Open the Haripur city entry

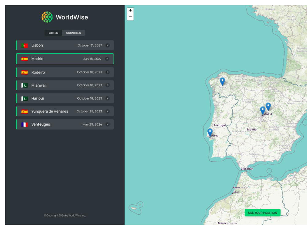click(x=65, y=98)
